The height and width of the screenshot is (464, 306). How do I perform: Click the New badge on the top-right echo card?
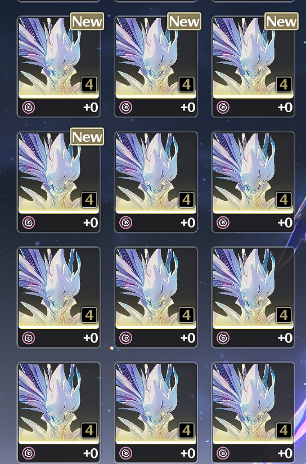(281, 21)
